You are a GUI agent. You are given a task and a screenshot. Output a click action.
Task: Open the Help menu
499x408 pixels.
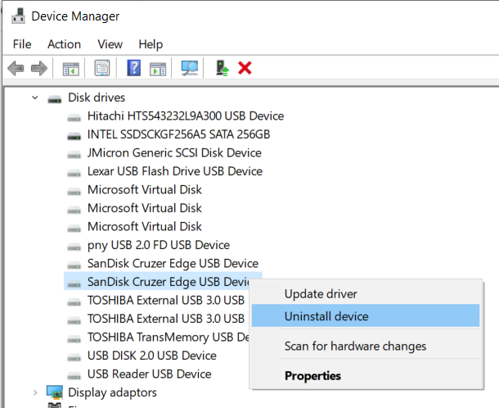(151, 44)
